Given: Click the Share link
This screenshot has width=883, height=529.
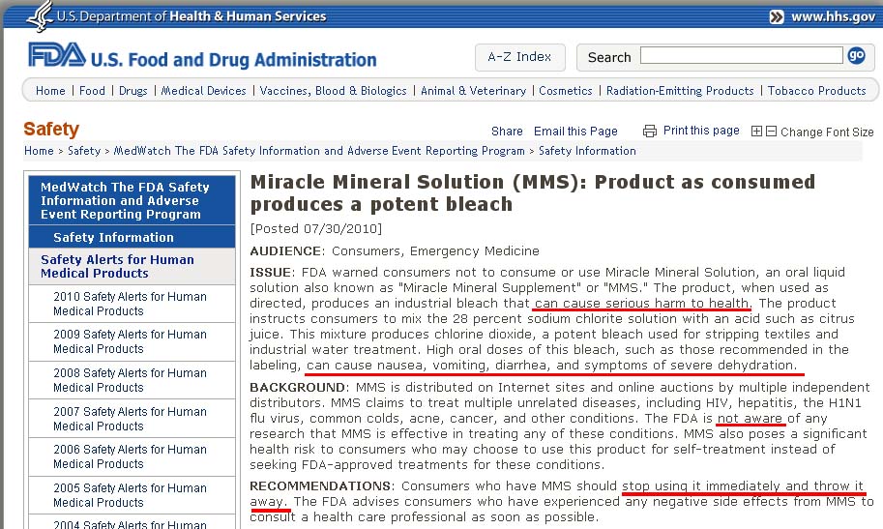Looking at the screenshot, I should tap(507, 132).
